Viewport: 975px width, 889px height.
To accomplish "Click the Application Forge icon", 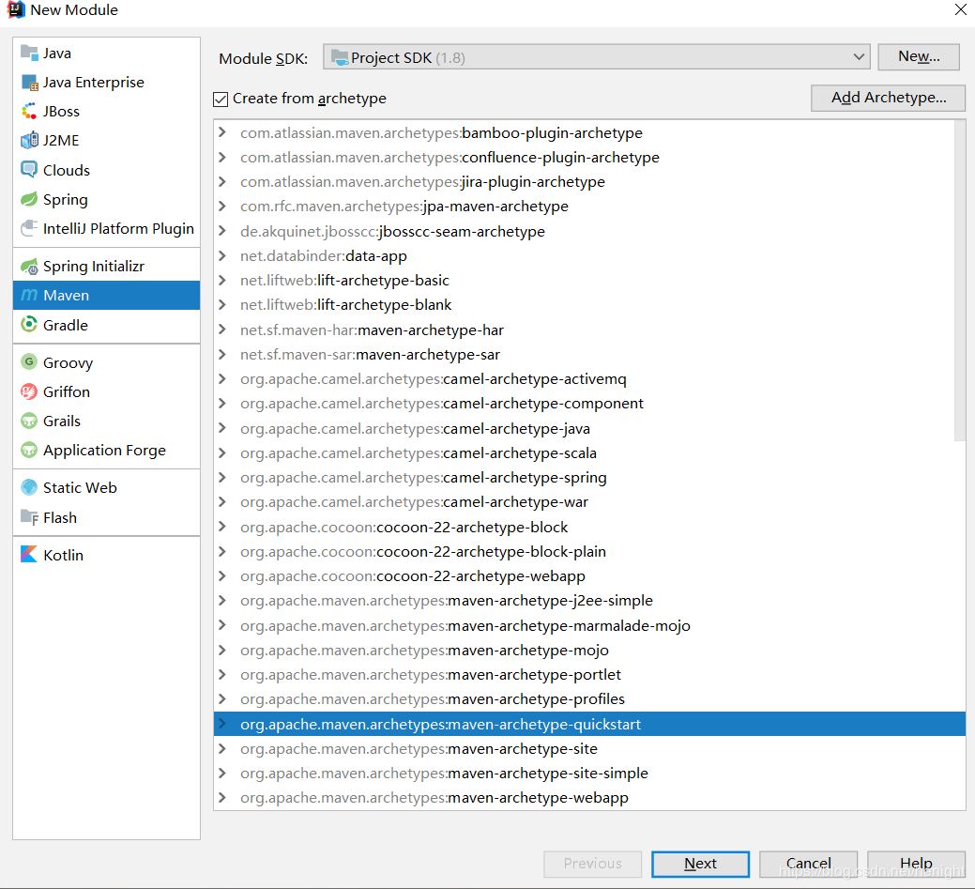I will (x=29, y=450).
